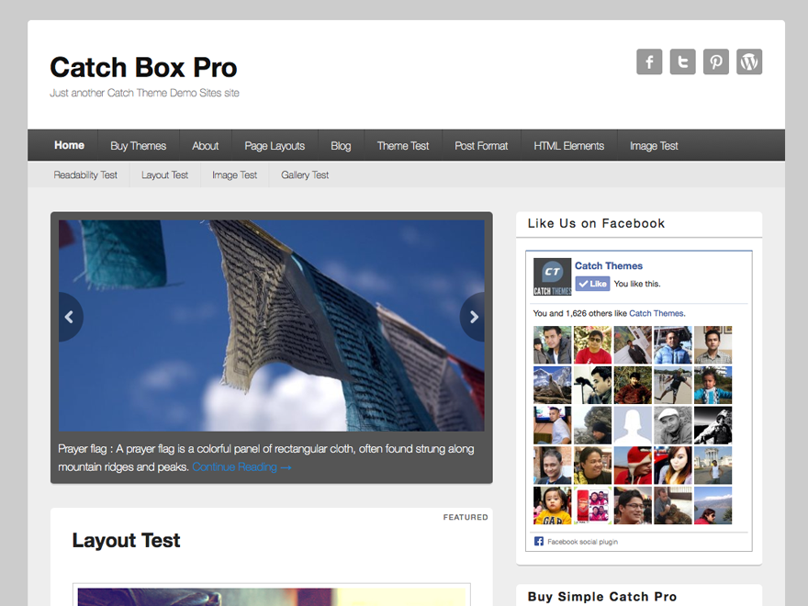This screenshot has width=808, height=606.
Task: Click the prayer flag slider image
Action: 272,326
